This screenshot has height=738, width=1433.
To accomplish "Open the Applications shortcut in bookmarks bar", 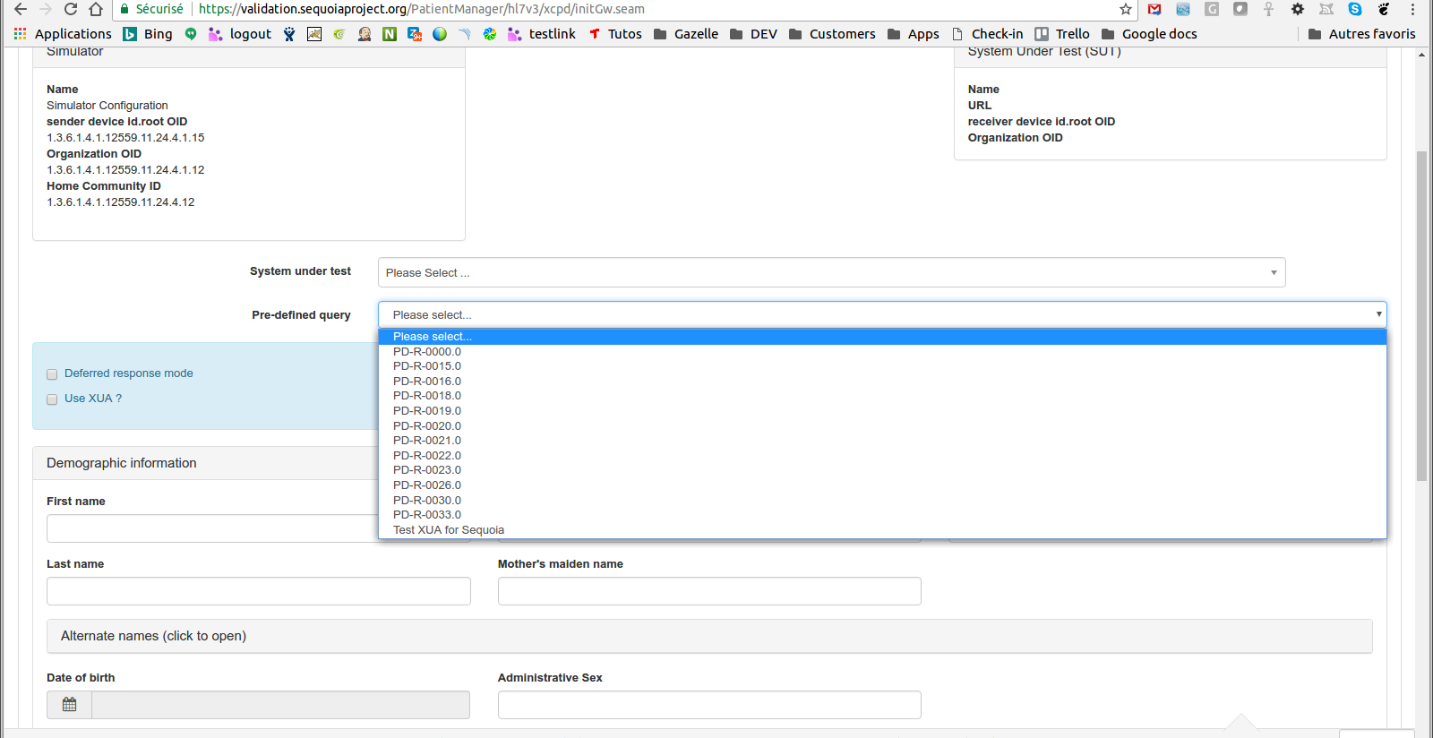I will coord(63,34).
